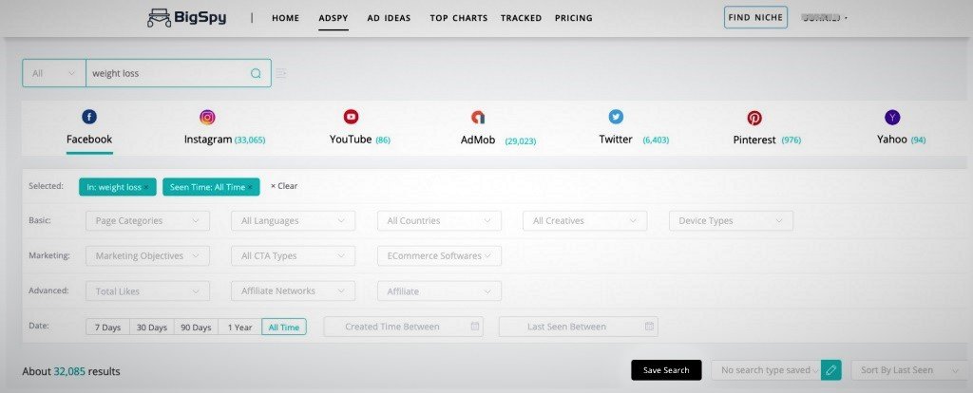
Task: Open the All CTA Types dropdown
Action: tap(294, 256)
